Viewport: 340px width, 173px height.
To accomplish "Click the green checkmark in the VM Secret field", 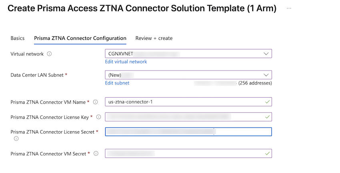I will click(267, 153).
